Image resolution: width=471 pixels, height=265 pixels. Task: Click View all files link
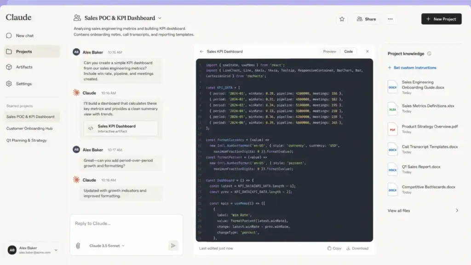(x=399, y=211)
